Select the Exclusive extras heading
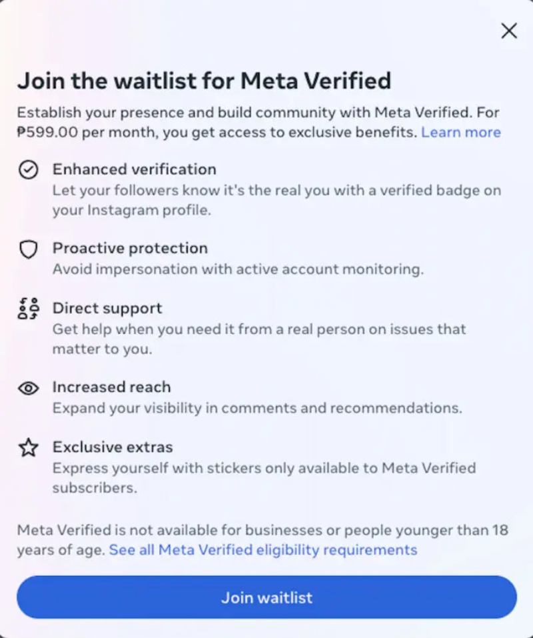 pos(113,447)
